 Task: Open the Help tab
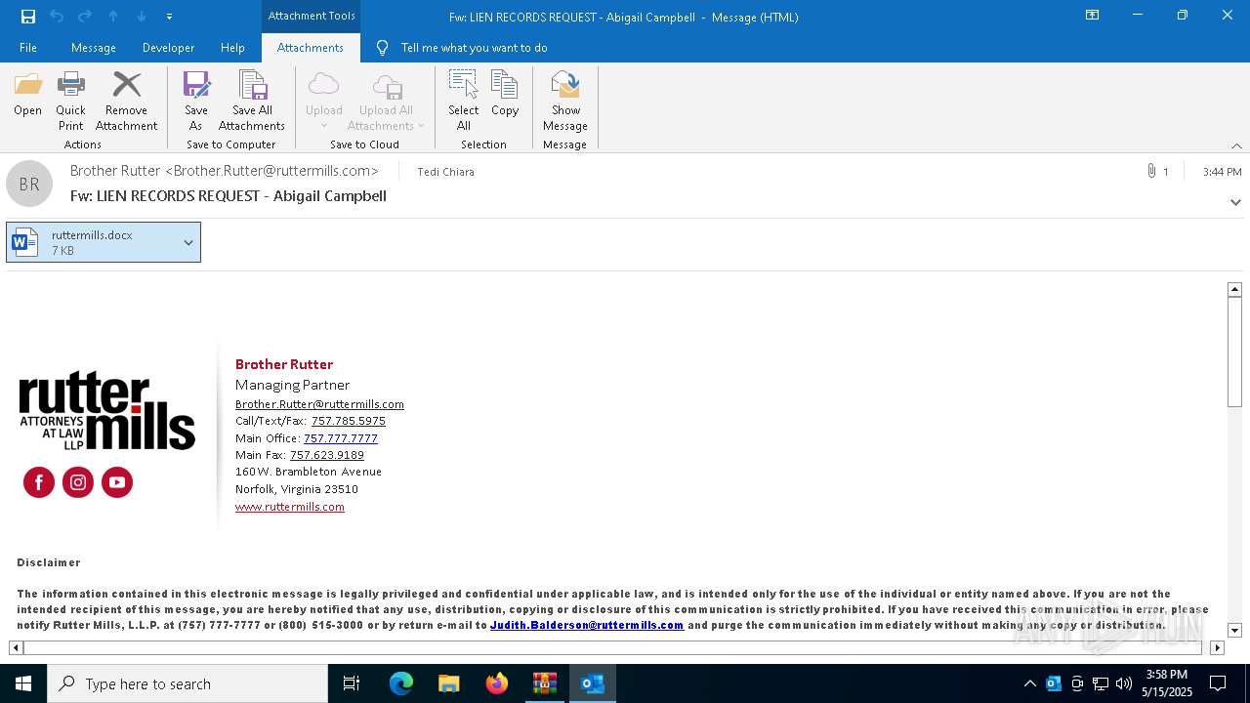[x=232, y=48]
